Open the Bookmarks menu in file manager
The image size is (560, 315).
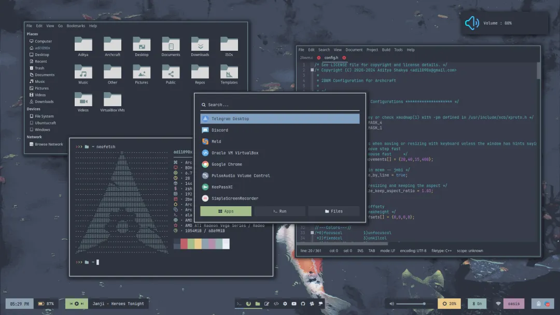pos(76,26)
